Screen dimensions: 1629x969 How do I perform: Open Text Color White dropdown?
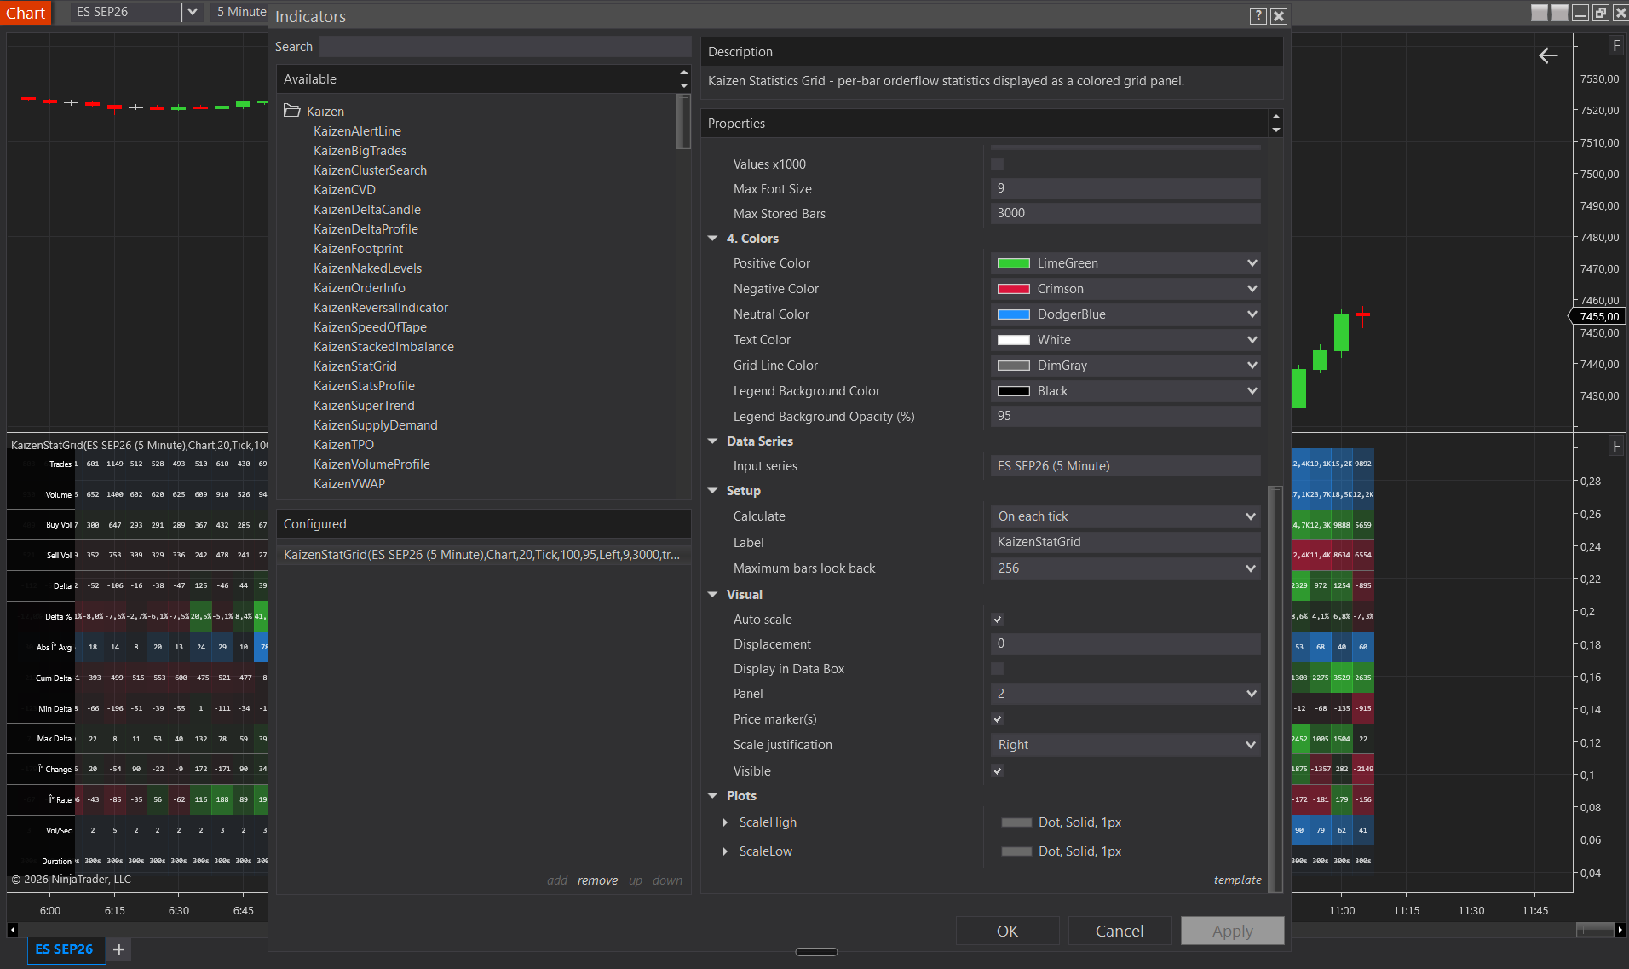pos(1125,340)
